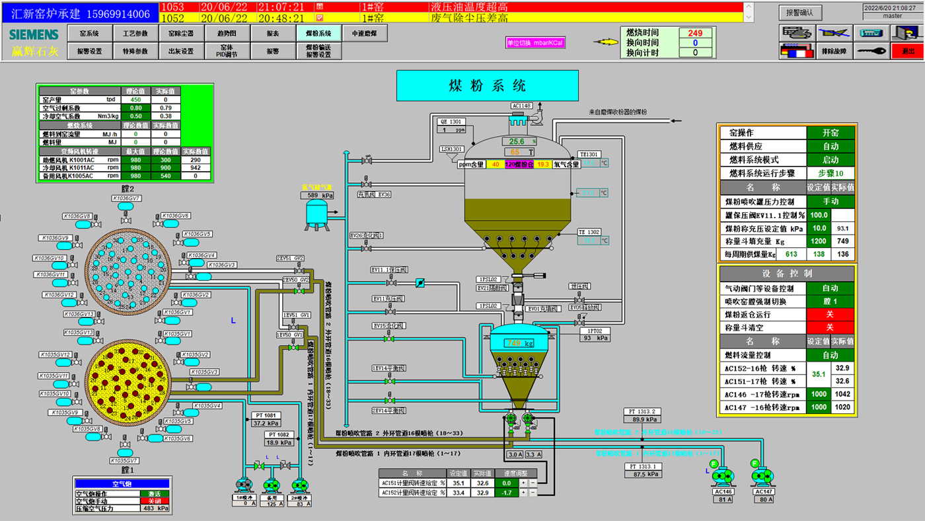Select the 煤粉系统 navigation button
Image resolution: width=925 pixels, height=521 pixels.
pyautogui.click(x=318, y=33)
